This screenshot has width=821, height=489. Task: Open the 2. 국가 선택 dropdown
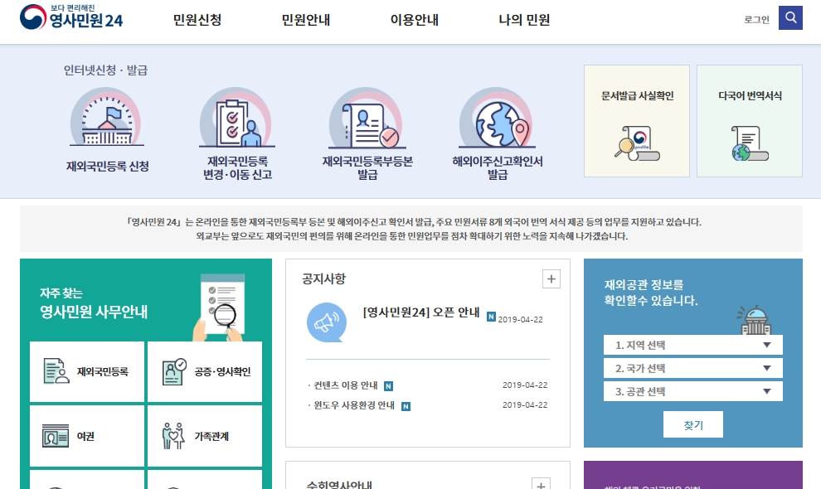[692, 368]
